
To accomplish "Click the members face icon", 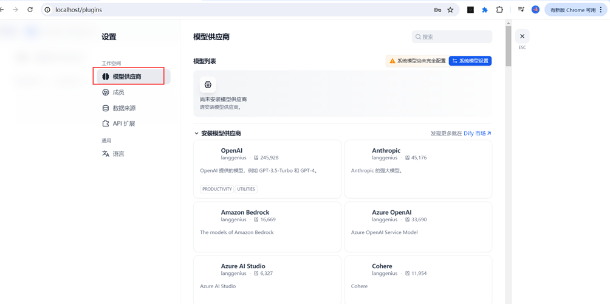I will [x=106, y=92].
